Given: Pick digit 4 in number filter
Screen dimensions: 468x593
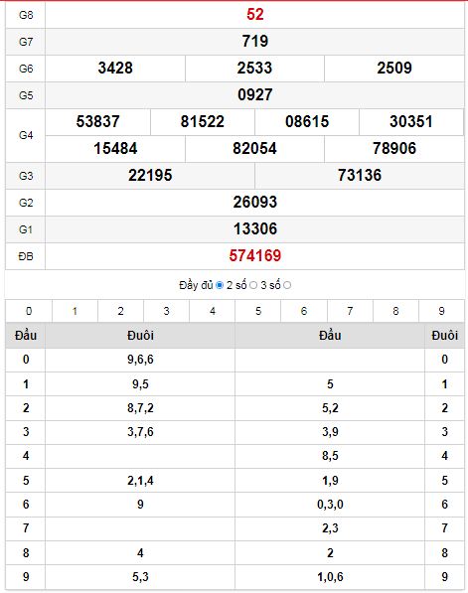Looking at the screenshot, I should (x=213, y=311).
